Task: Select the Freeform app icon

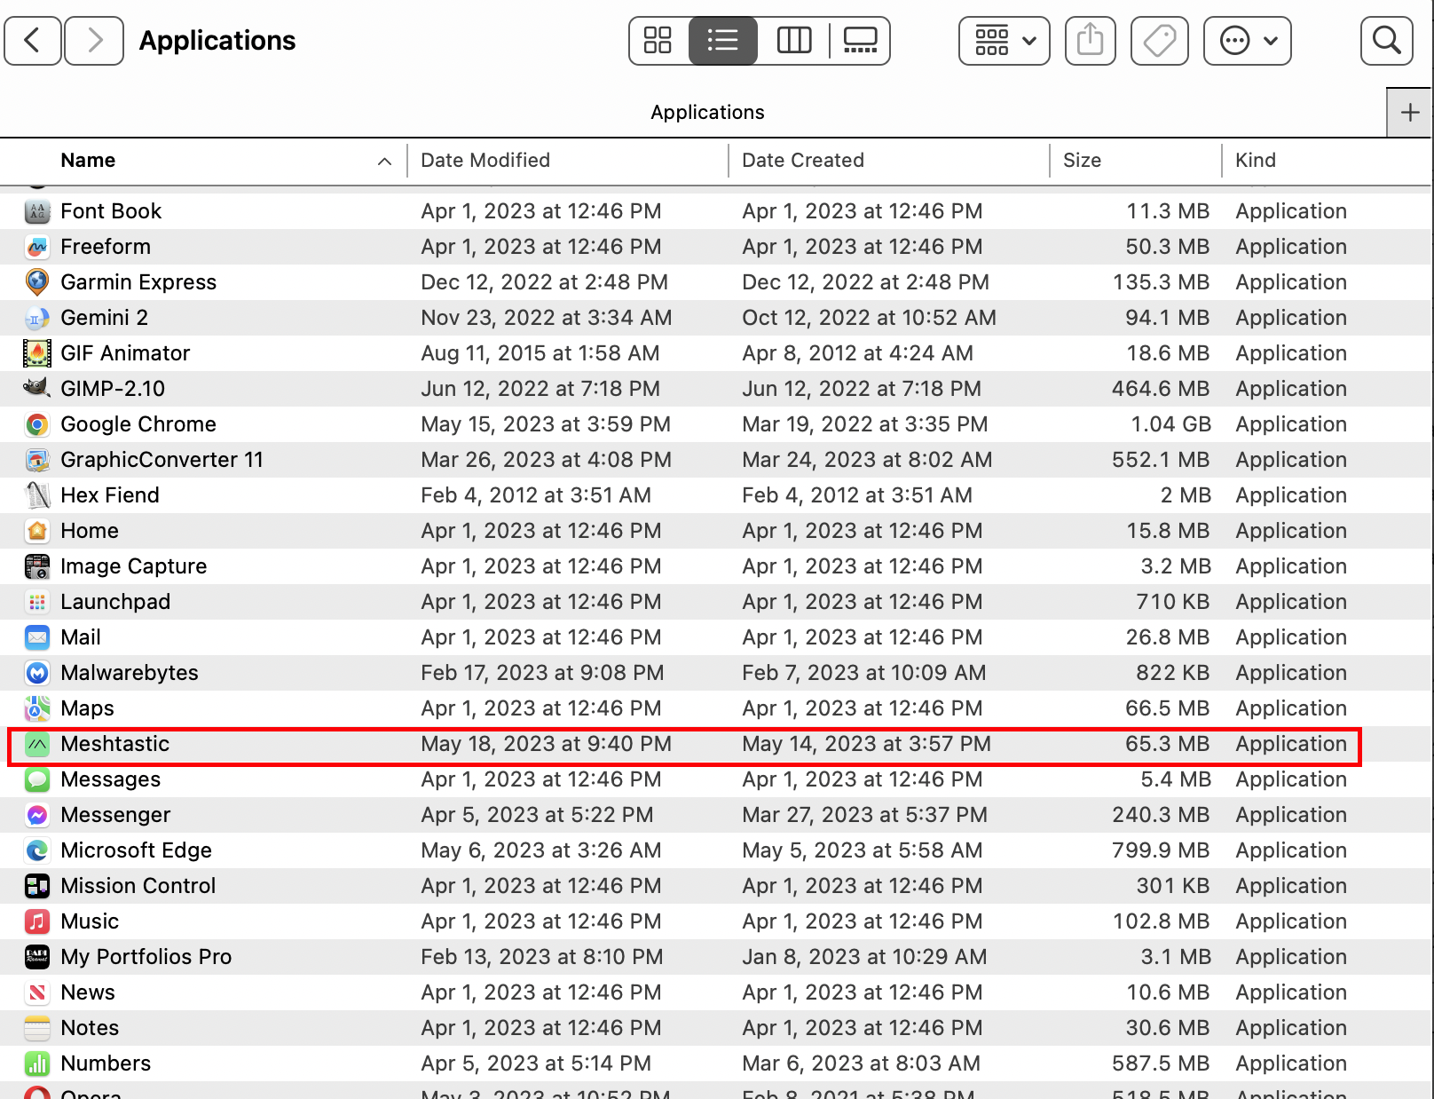Action: [37, 247]
